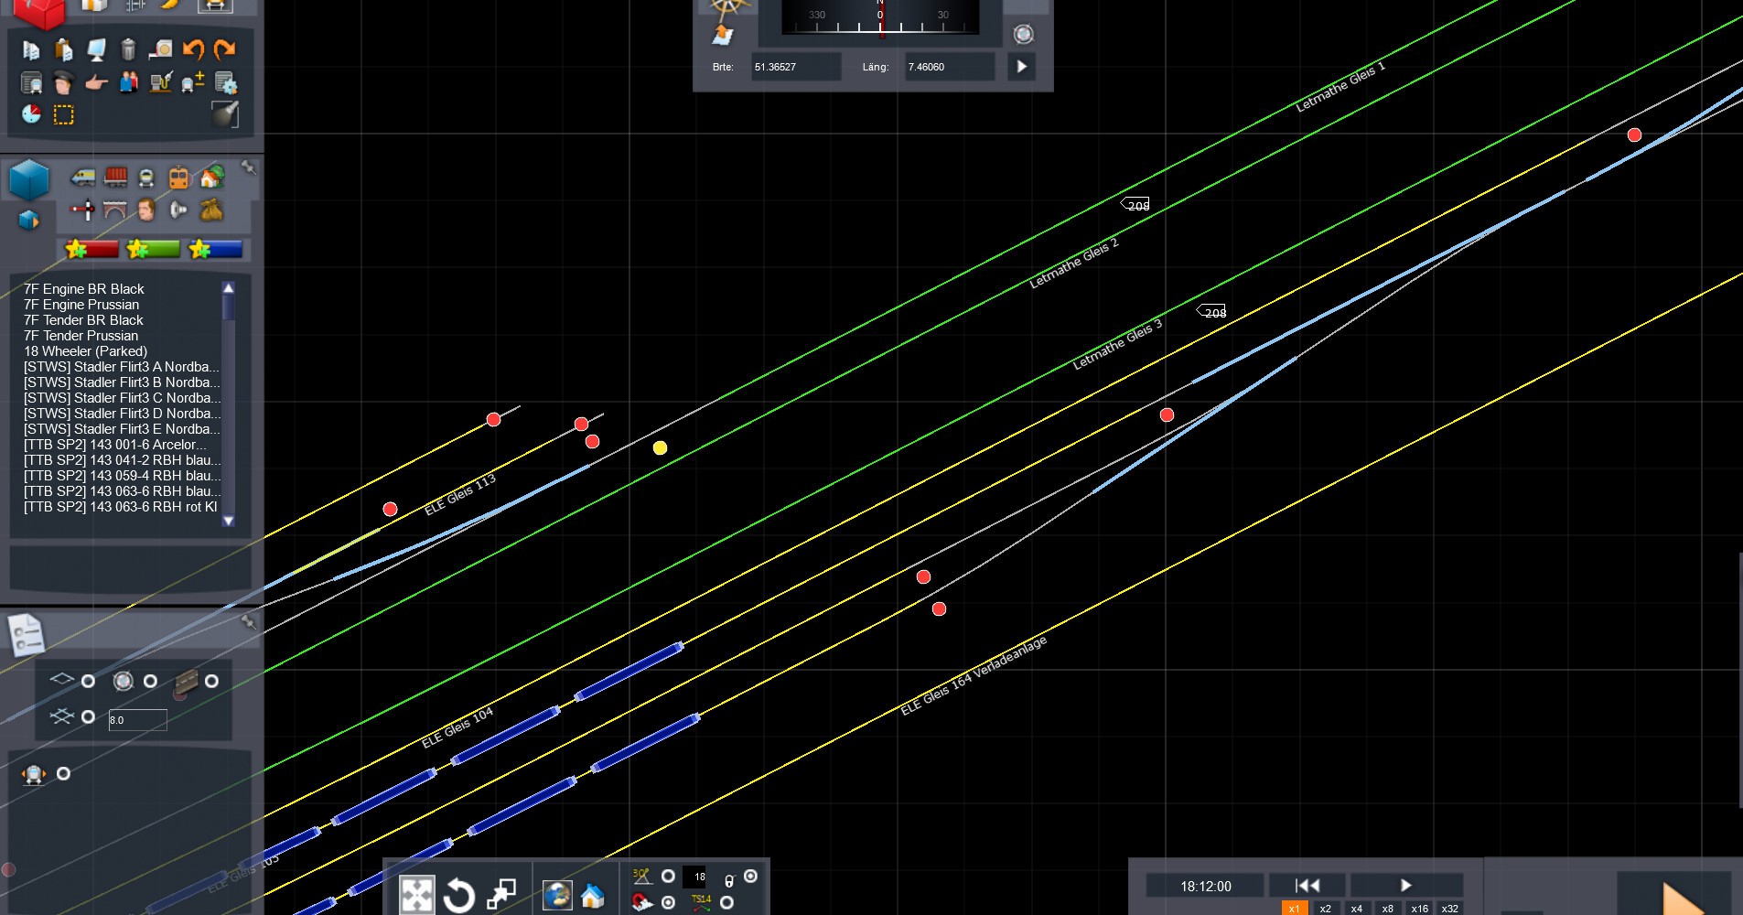
Task: Show the front-view train category
Action: click(146, 178)
